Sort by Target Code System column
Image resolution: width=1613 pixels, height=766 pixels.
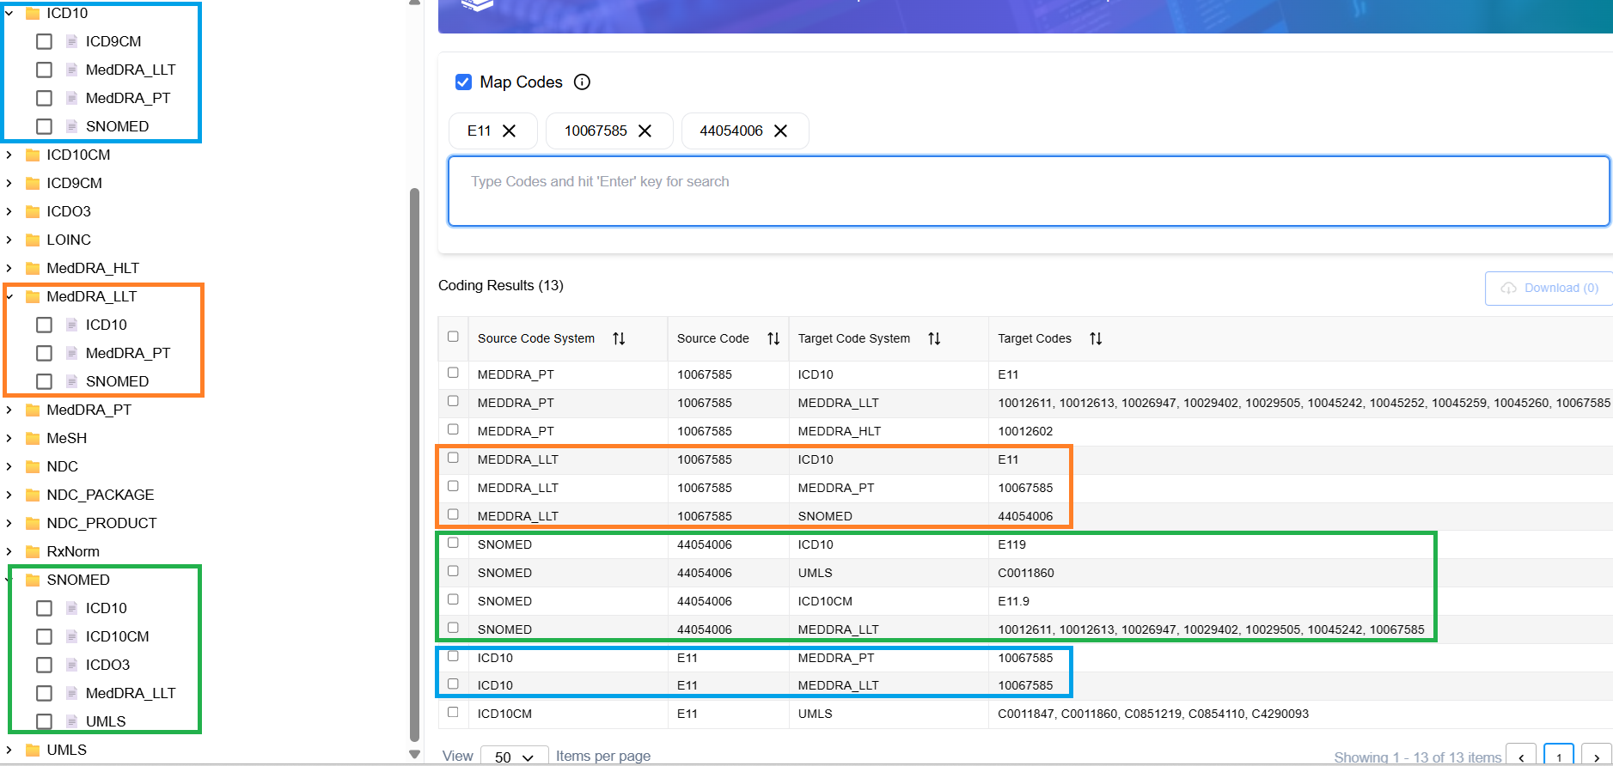(x=934, y=338)
